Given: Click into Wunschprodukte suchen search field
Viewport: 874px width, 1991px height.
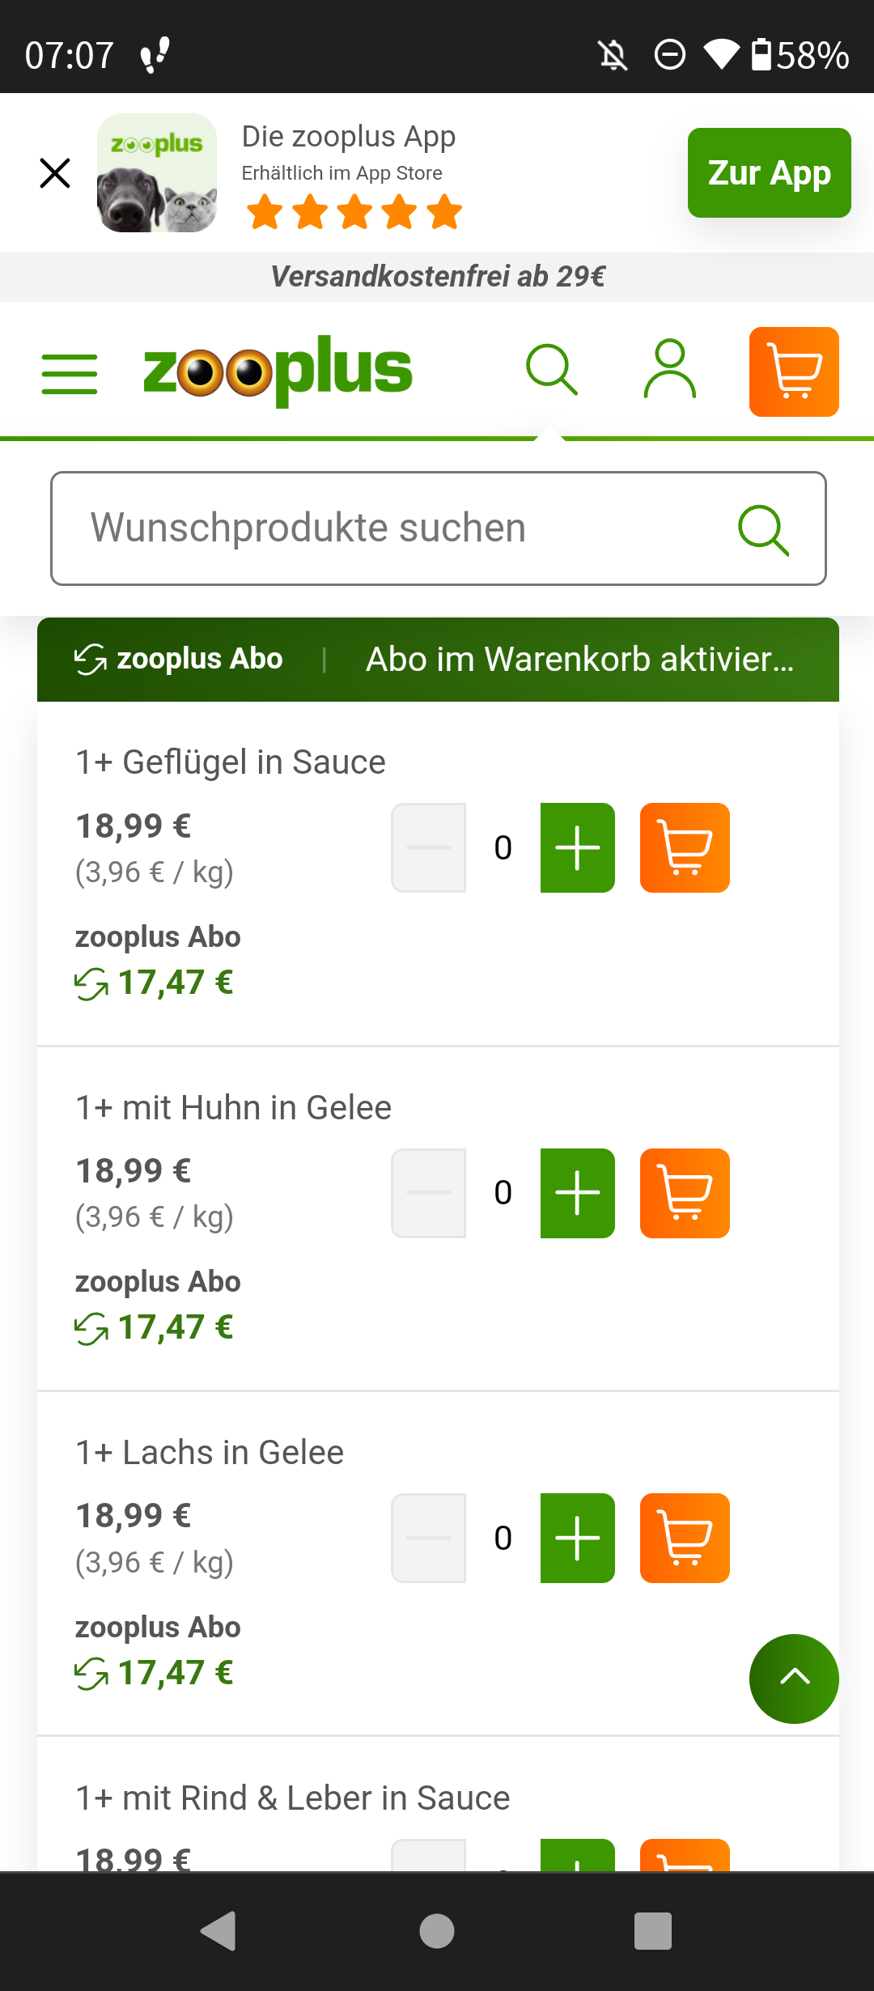Looking at the screenshot, I should click(x=439, y=529).
